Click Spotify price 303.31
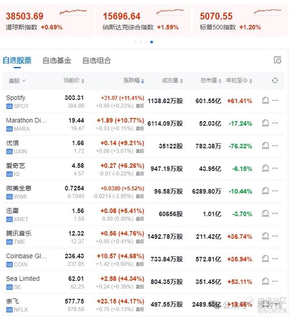 tap(74, 98)
